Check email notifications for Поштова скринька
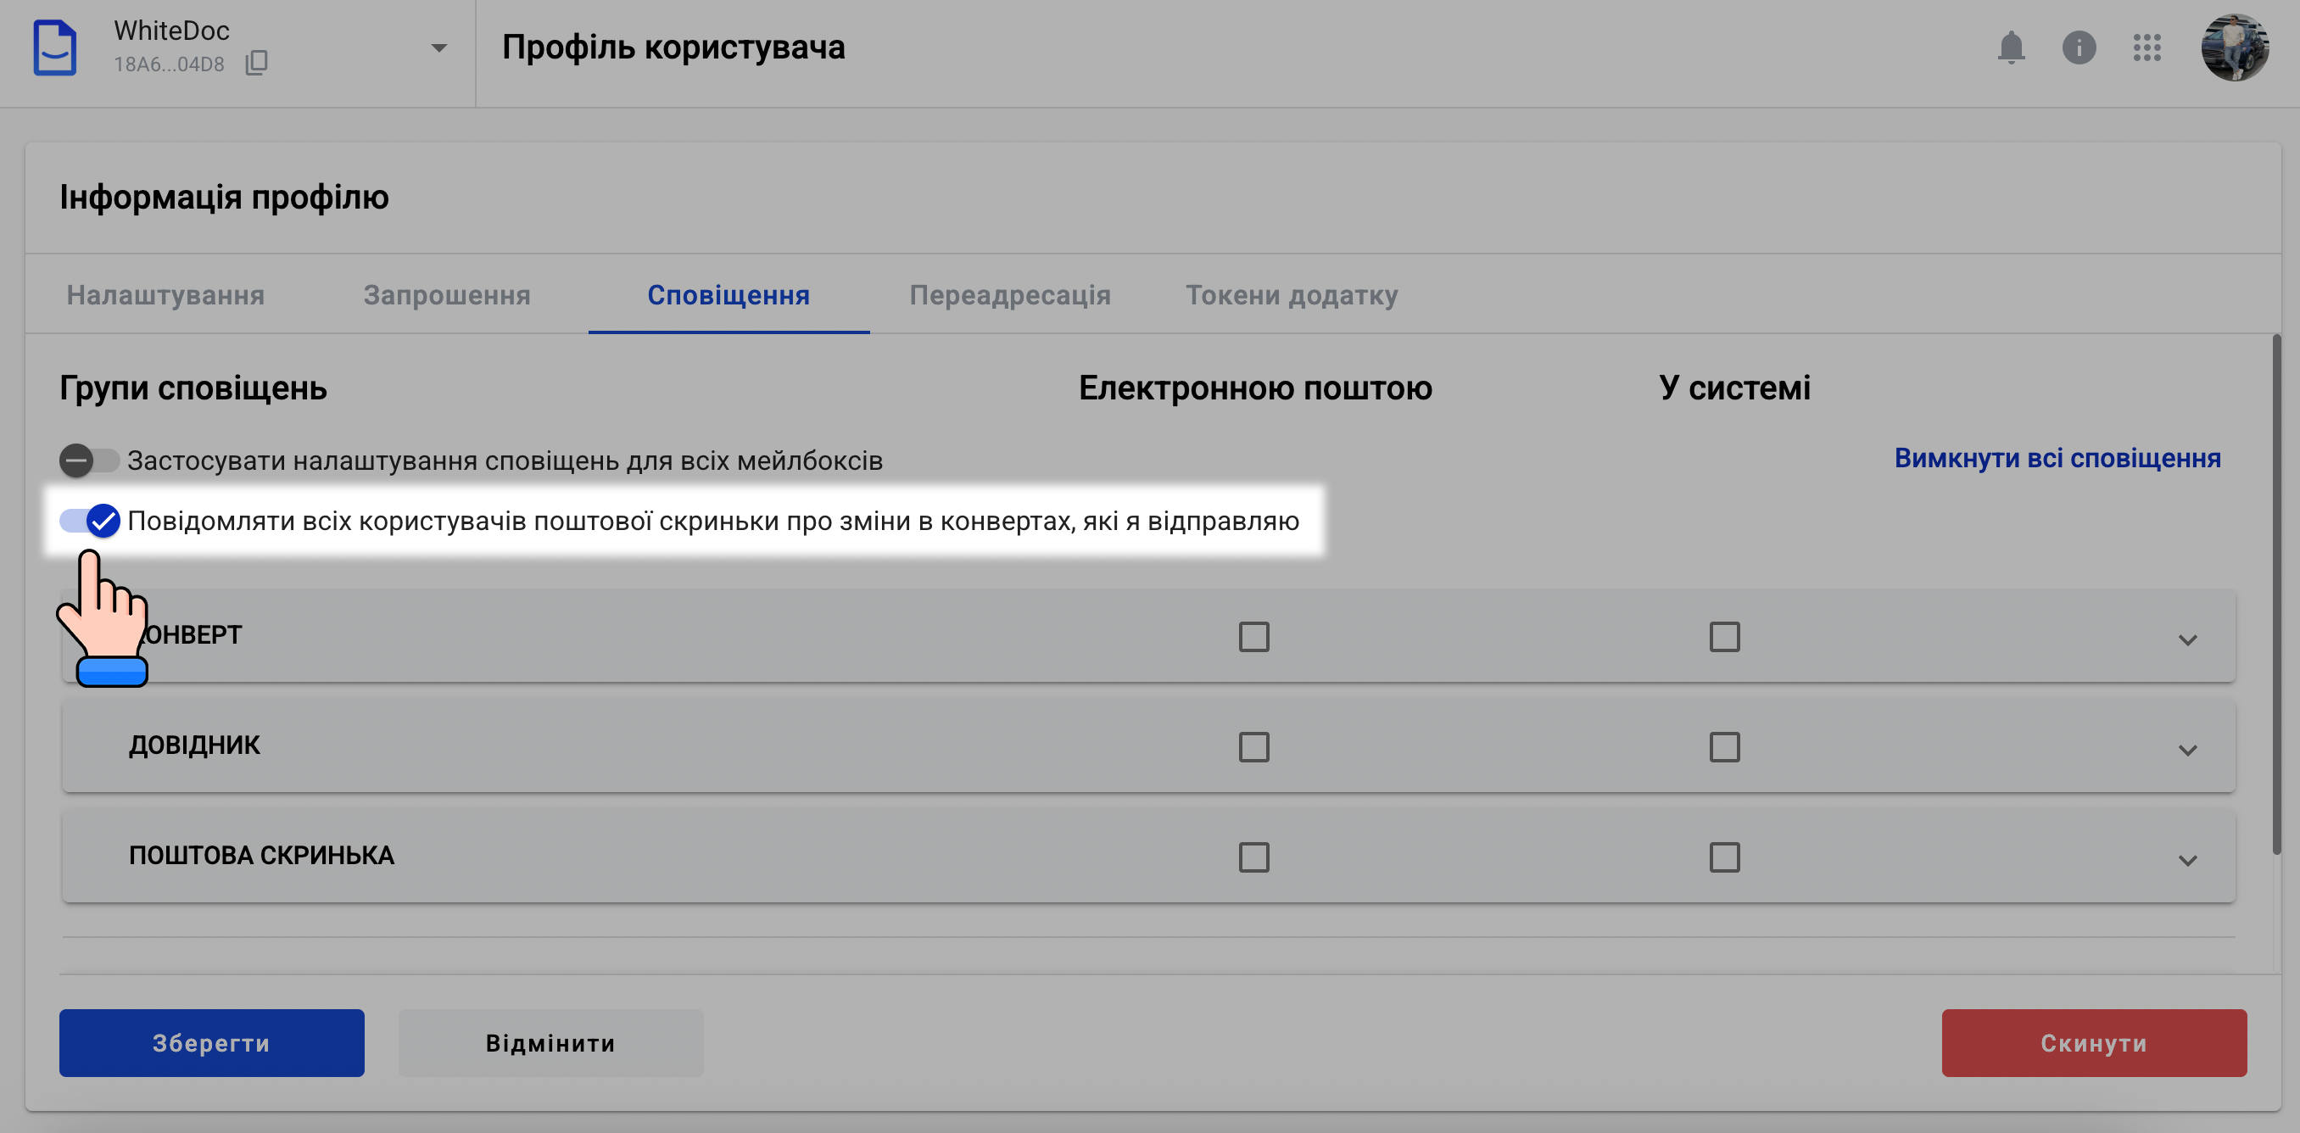 pos(1253,857)
